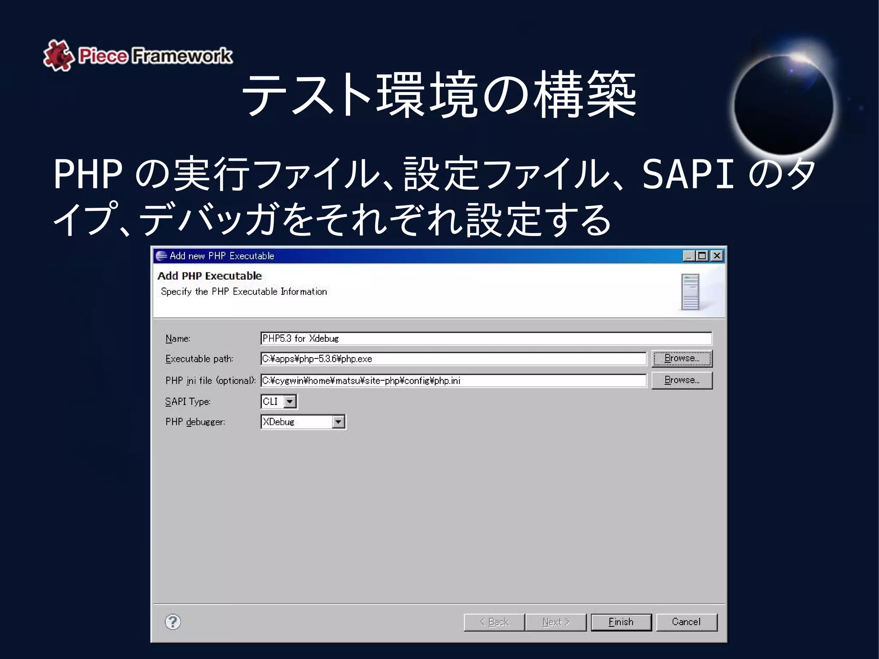Click the 'SAPI Type:' label
Image resolution: width=879 pixels, height=659 pixels.
[188, 402]
